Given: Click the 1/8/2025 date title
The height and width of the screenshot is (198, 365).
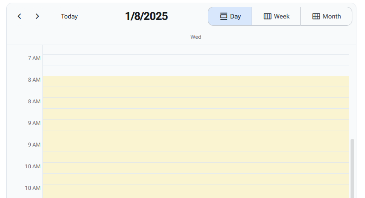Looking at the screenshot, I should coord(146,16).
